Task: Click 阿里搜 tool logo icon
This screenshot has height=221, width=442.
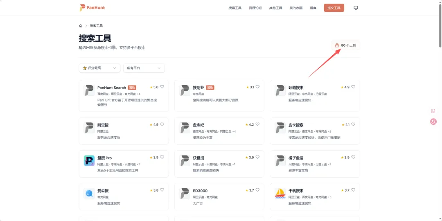Action: pos(89,128)
